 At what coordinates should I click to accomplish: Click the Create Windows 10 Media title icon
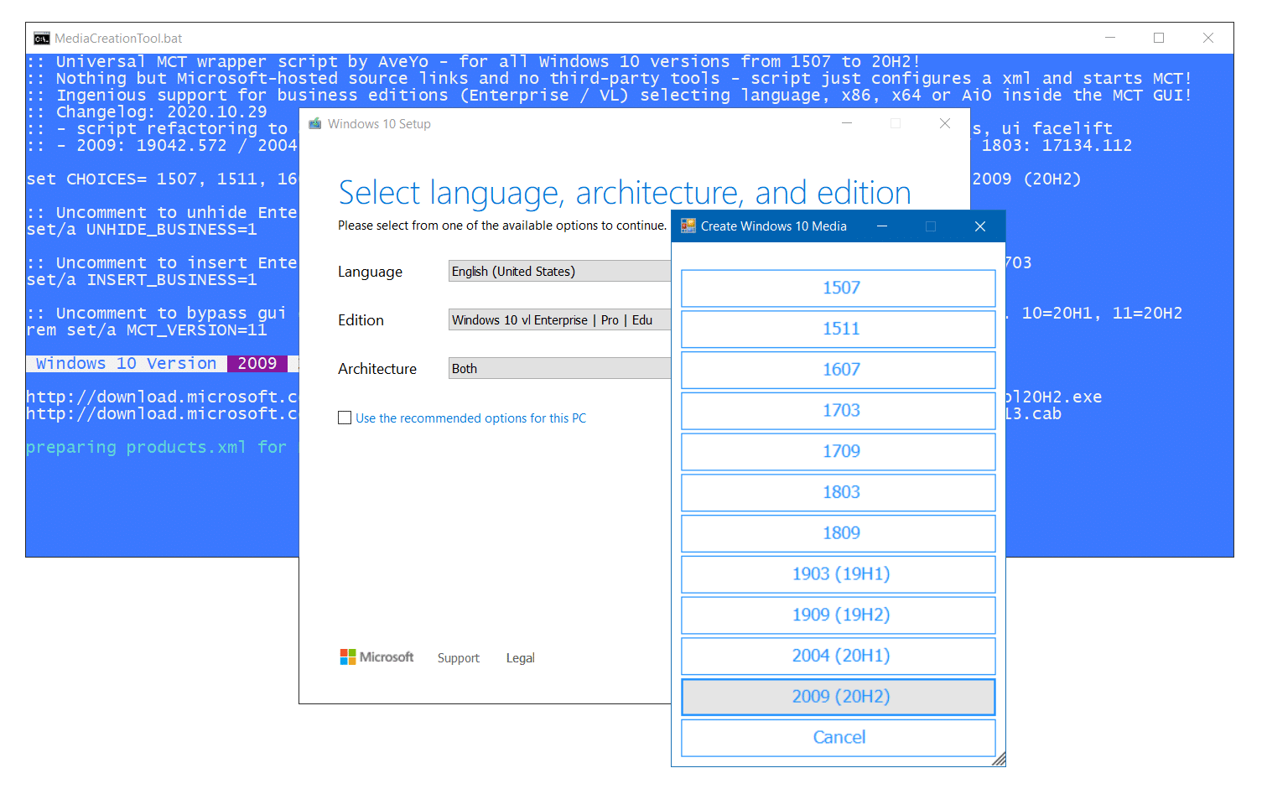(688, 226)
